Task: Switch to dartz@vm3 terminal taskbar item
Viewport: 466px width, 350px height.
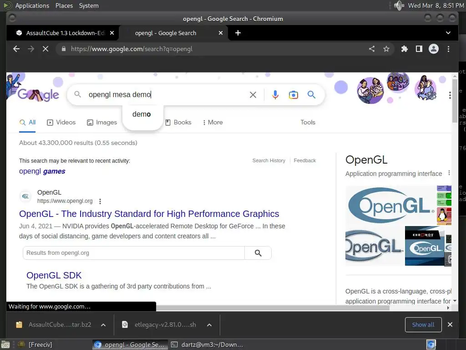Action: click(208, 345)
